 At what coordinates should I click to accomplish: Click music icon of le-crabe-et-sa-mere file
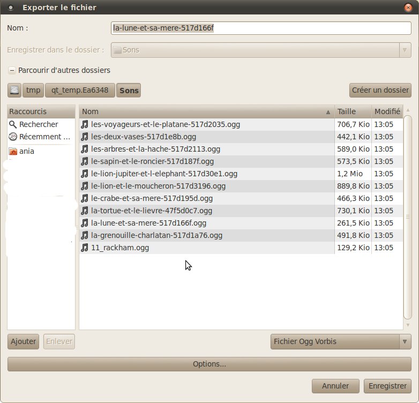click(x=85, y=198)
